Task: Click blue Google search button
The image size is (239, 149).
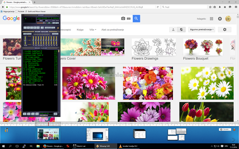Action: (137, 18)
